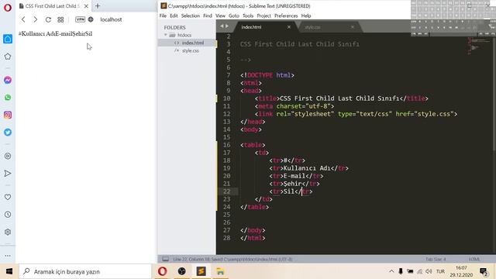Open the View menu

tap(220, 15)
